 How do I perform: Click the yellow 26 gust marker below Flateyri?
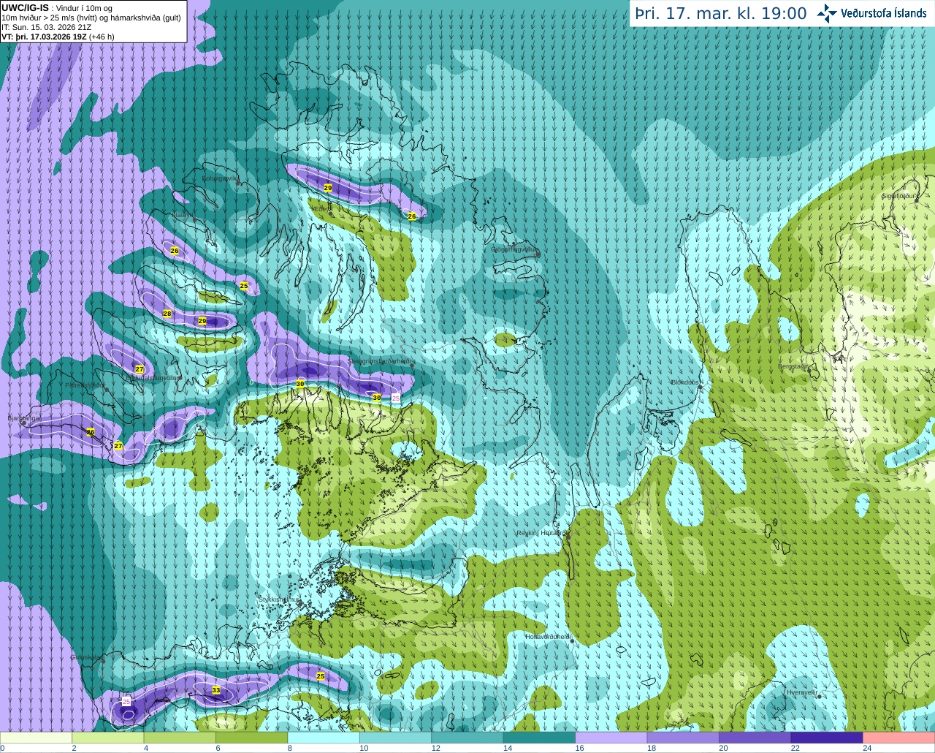(175, 251)
